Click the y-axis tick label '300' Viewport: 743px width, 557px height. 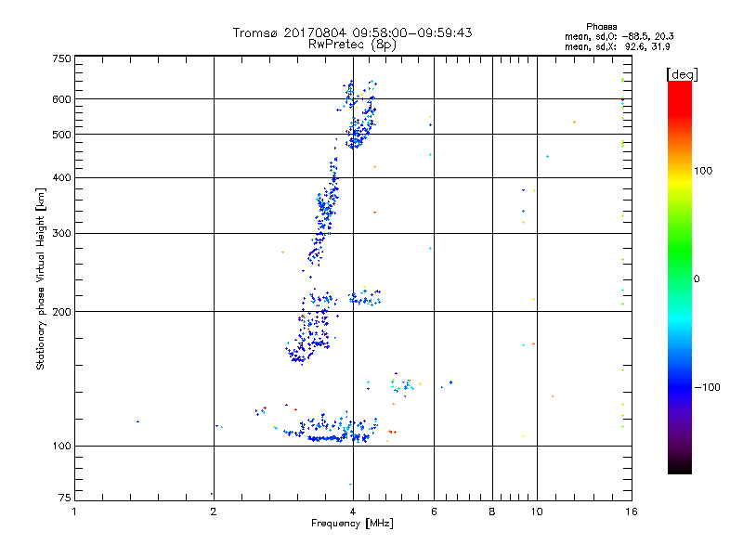[61, 234]
